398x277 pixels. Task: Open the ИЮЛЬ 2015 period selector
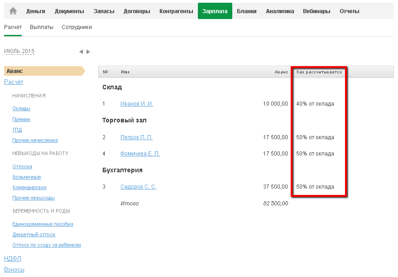click(19, 52)
